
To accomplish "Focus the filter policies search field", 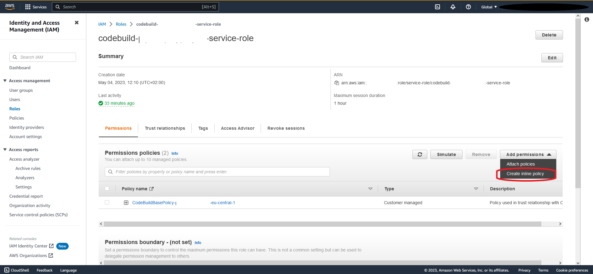I will click(x=217, y=172).
